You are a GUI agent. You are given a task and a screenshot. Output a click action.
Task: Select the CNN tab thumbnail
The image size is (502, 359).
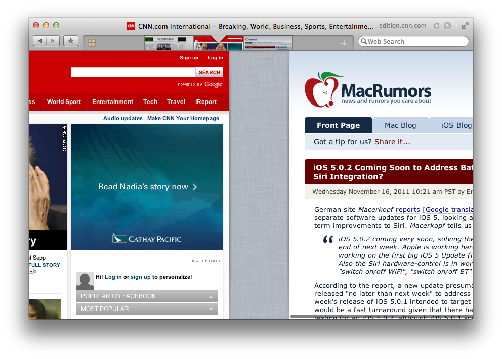(x=218, y=43)
